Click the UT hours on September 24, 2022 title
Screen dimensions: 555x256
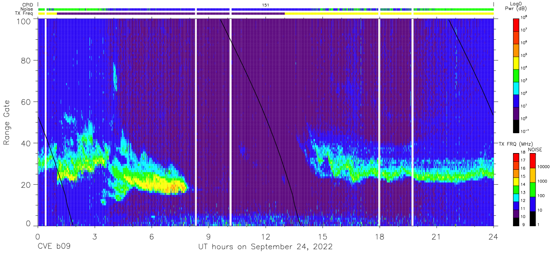coord(265,247)
